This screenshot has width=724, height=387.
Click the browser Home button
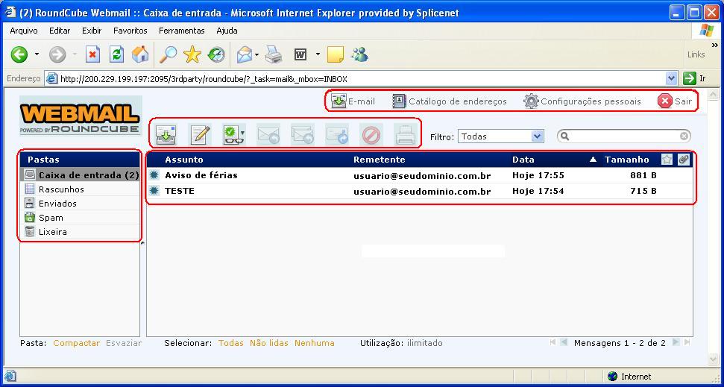[140, 55]
